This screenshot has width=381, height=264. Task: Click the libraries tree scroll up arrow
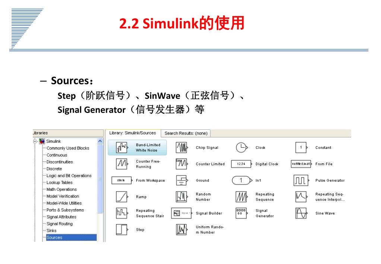coord(100,141)
